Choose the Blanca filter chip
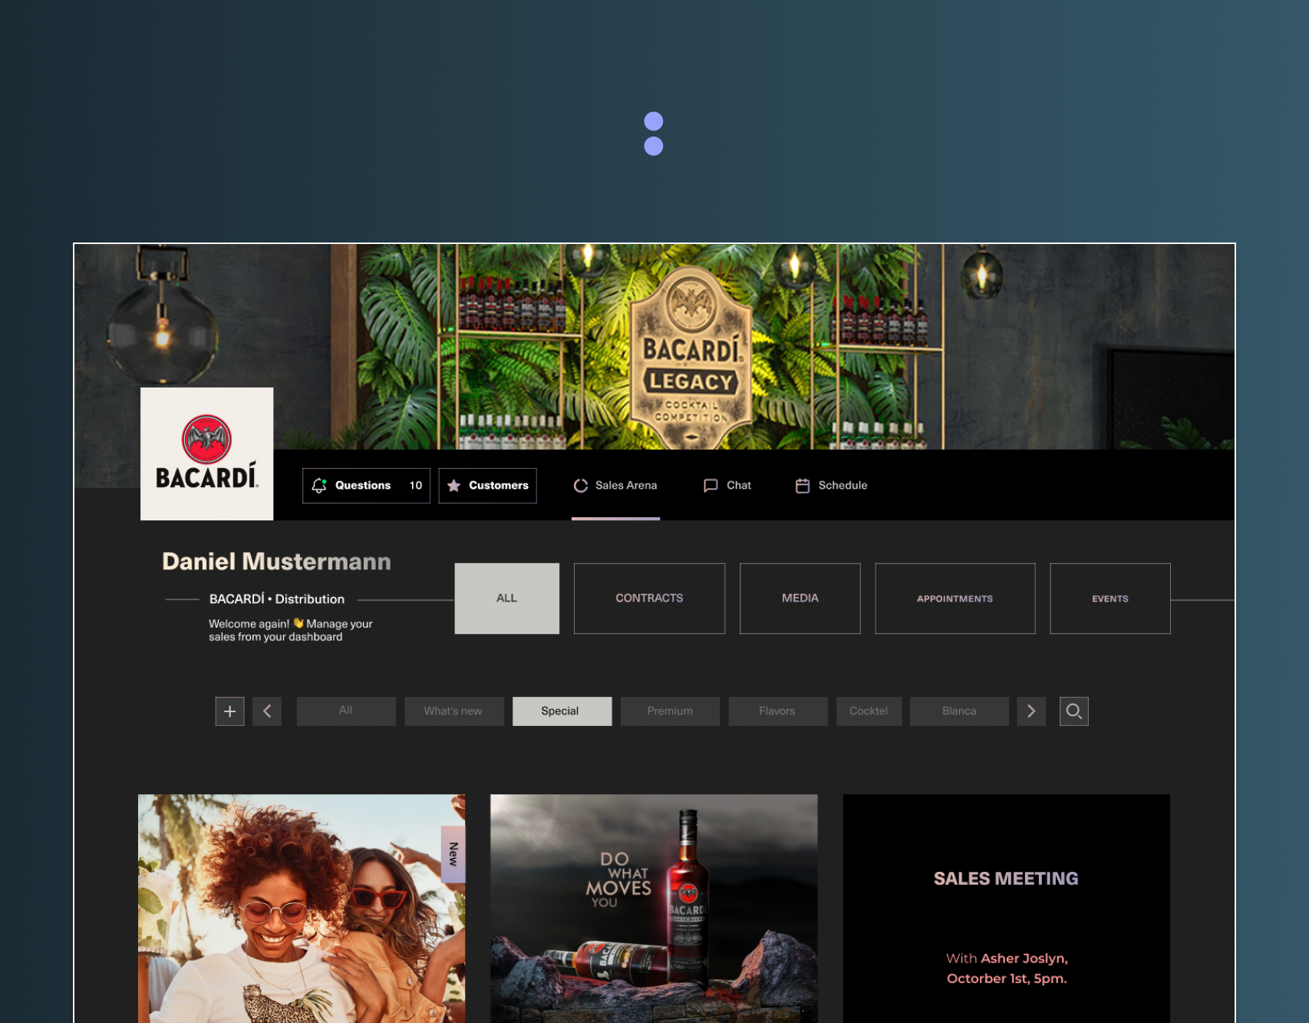This screenshot has height=1023, width=1309. click(959, 711)
